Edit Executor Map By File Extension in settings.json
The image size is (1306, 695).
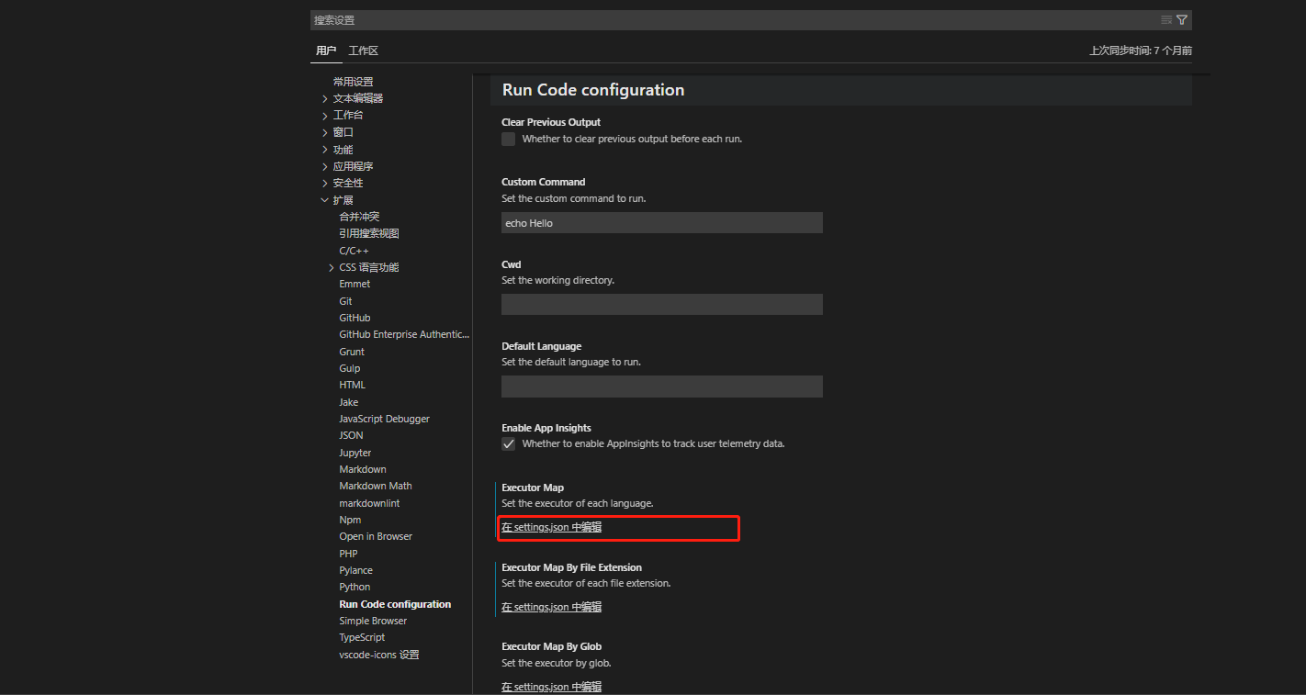[x=551, y=607]
